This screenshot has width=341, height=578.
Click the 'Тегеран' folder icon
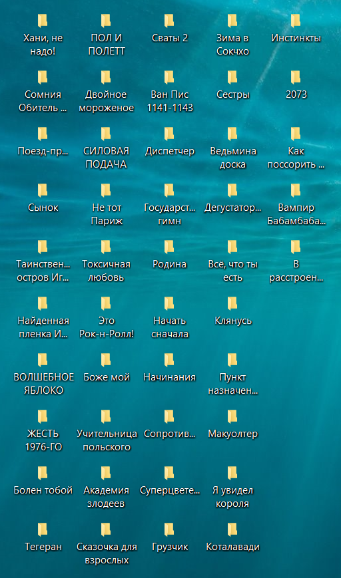click(43, 530)
